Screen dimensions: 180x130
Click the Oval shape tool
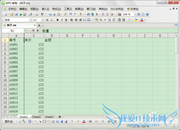(49, 121)
